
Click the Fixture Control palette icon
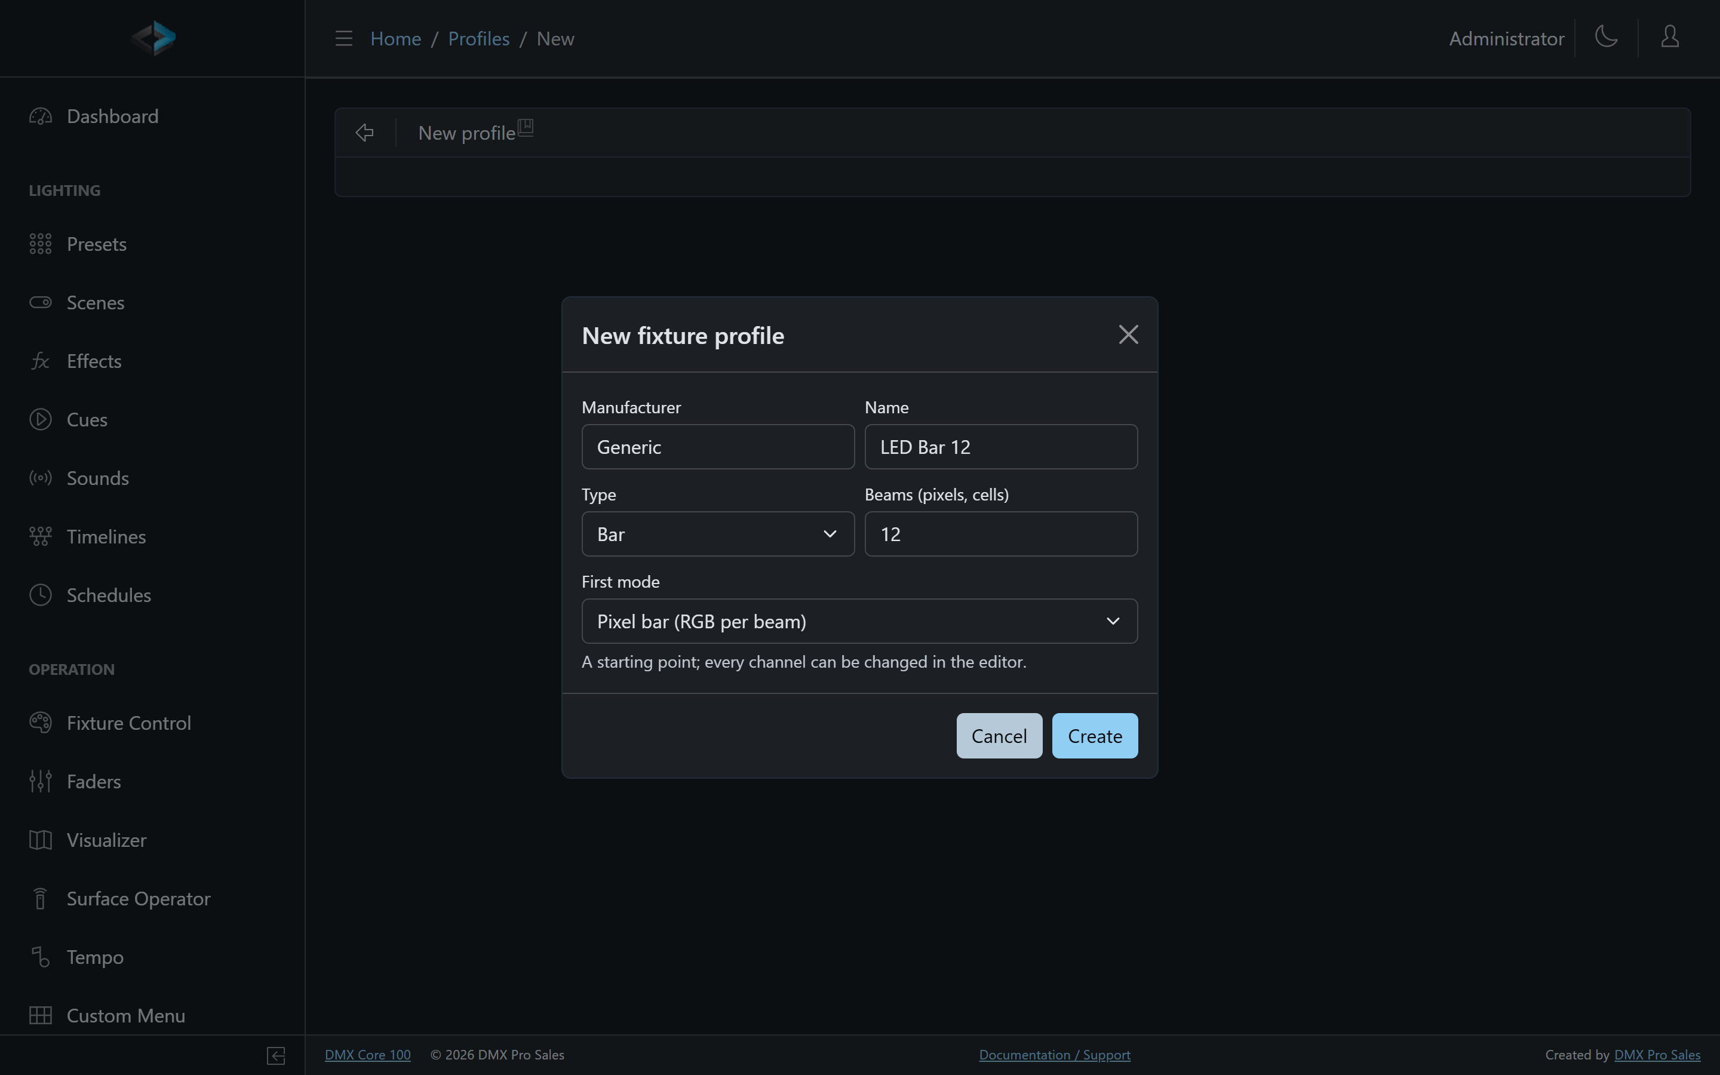(41, 723)
